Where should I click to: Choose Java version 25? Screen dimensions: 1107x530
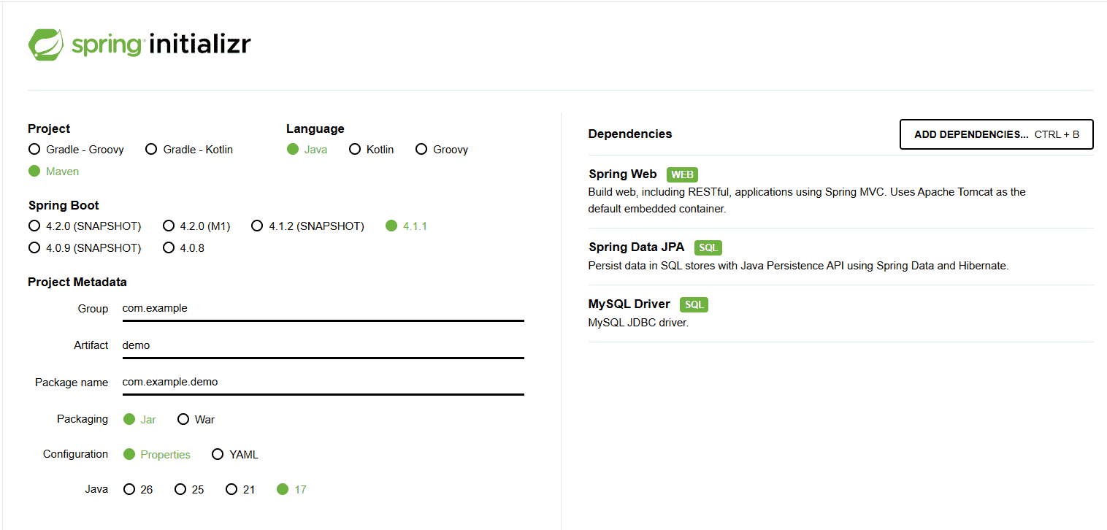[x=189, y=490]
